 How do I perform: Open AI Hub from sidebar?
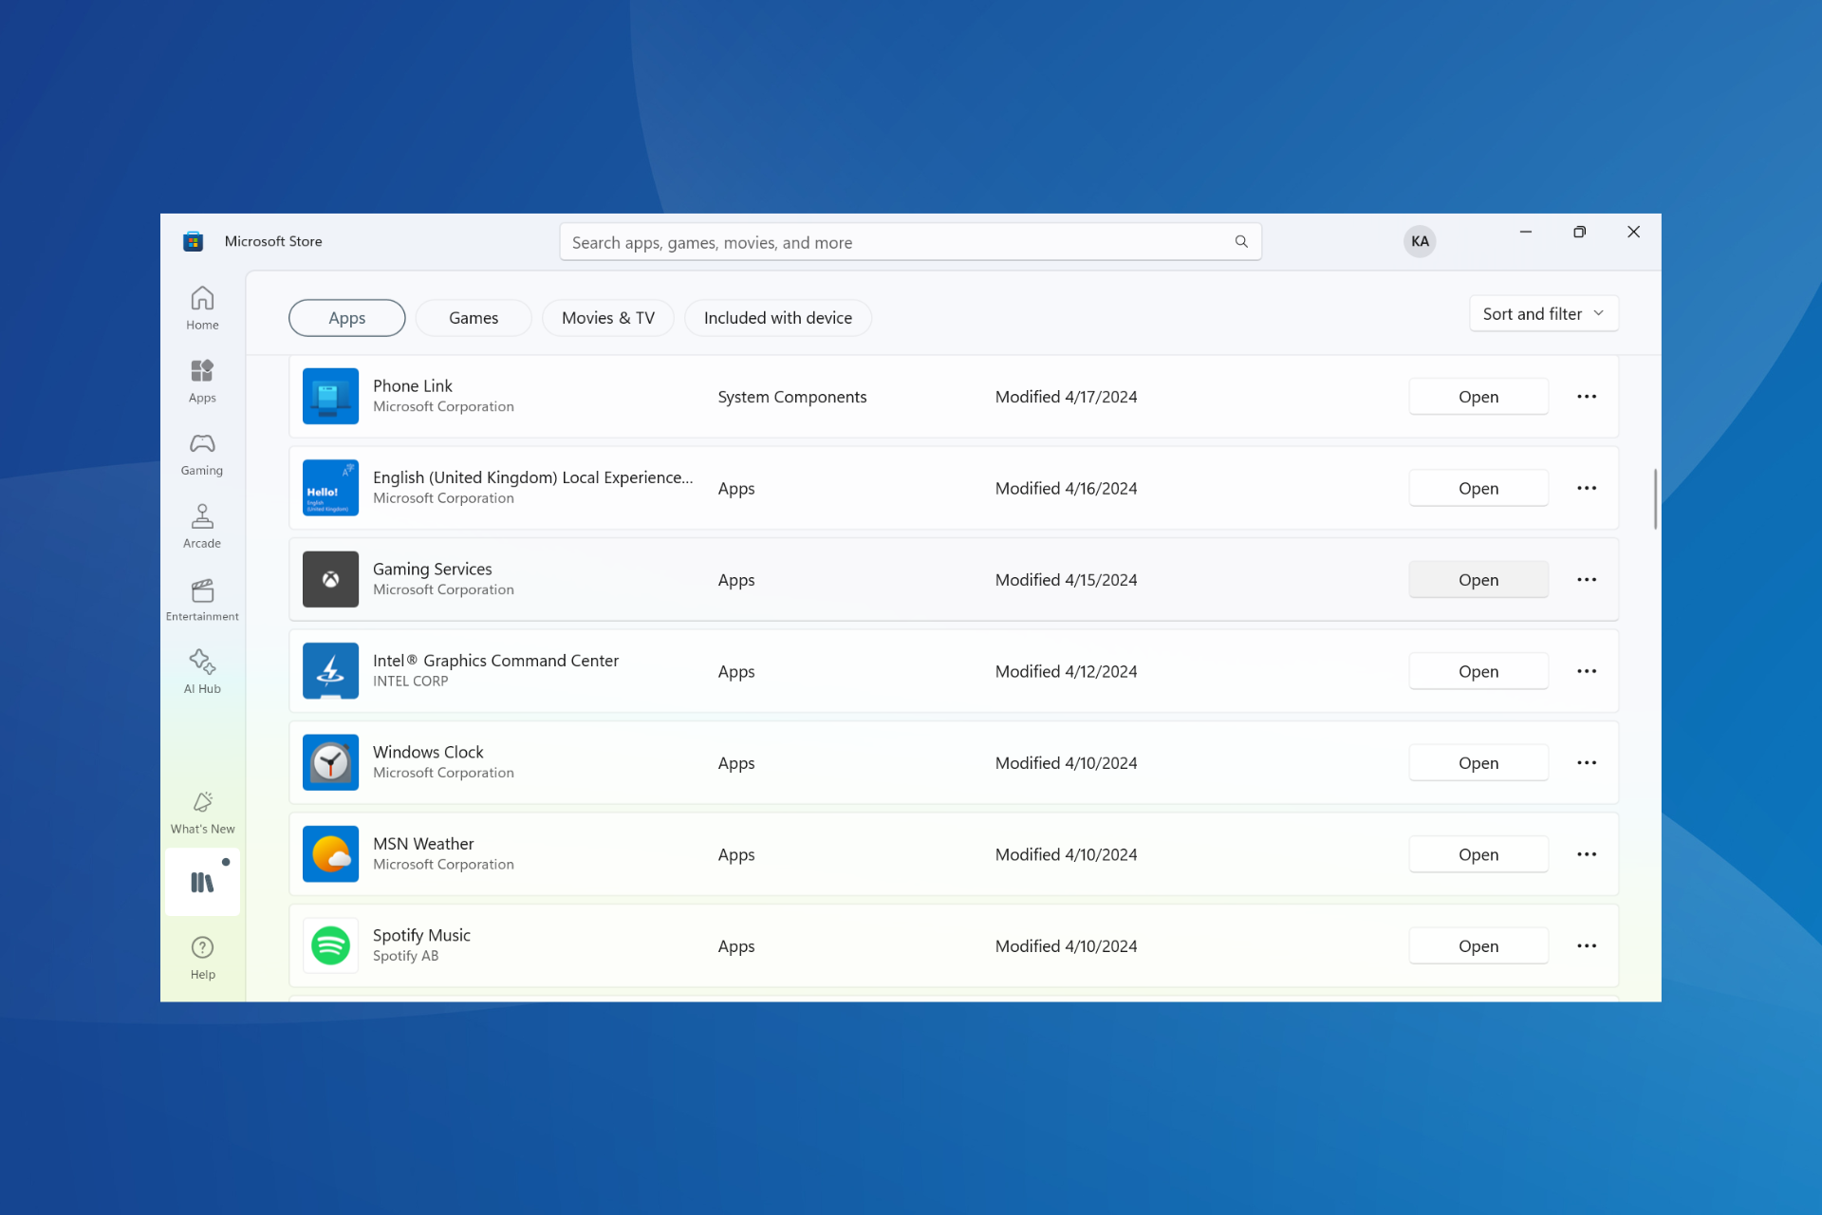[x=202, y=671]
